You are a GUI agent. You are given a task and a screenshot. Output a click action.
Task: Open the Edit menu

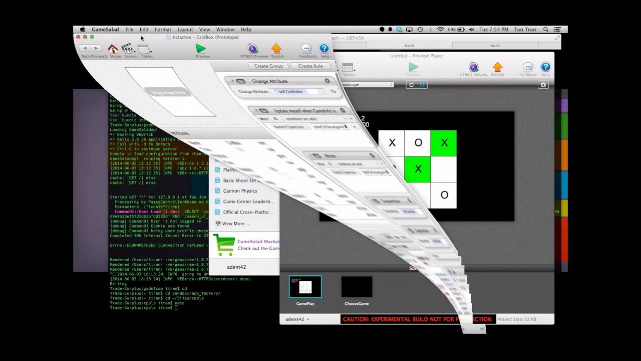[144, 30]
